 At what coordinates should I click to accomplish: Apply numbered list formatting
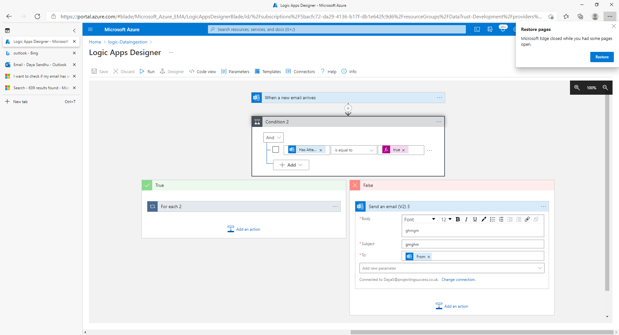tap(501, 219)
